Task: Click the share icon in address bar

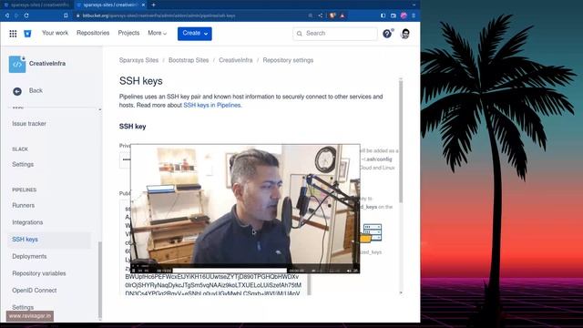Action: pyautogui.click(x=321, y=15)
